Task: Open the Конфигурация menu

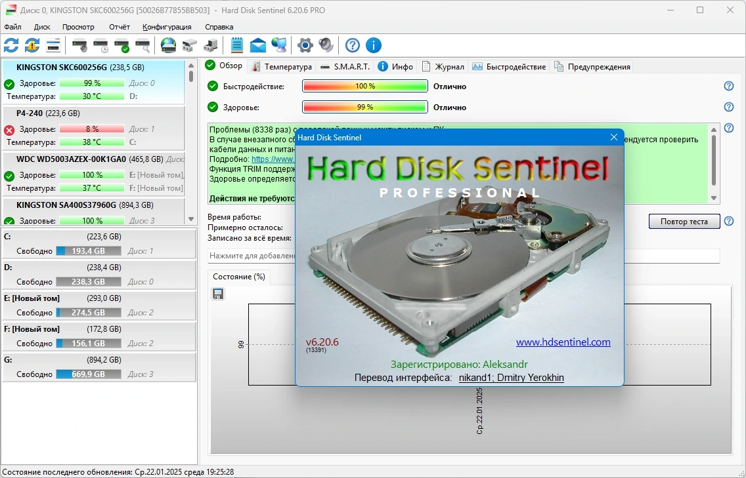Action: pyautogui.click(x=167, y=27)
